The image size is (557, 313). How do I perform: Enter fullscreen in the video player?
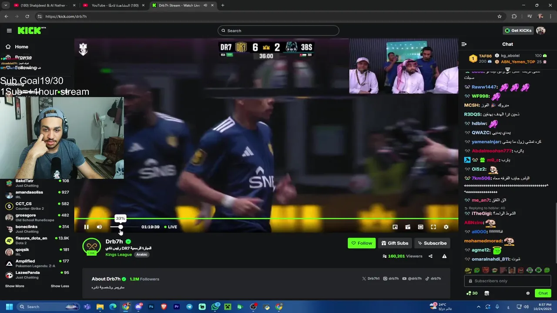pos(433,227)
